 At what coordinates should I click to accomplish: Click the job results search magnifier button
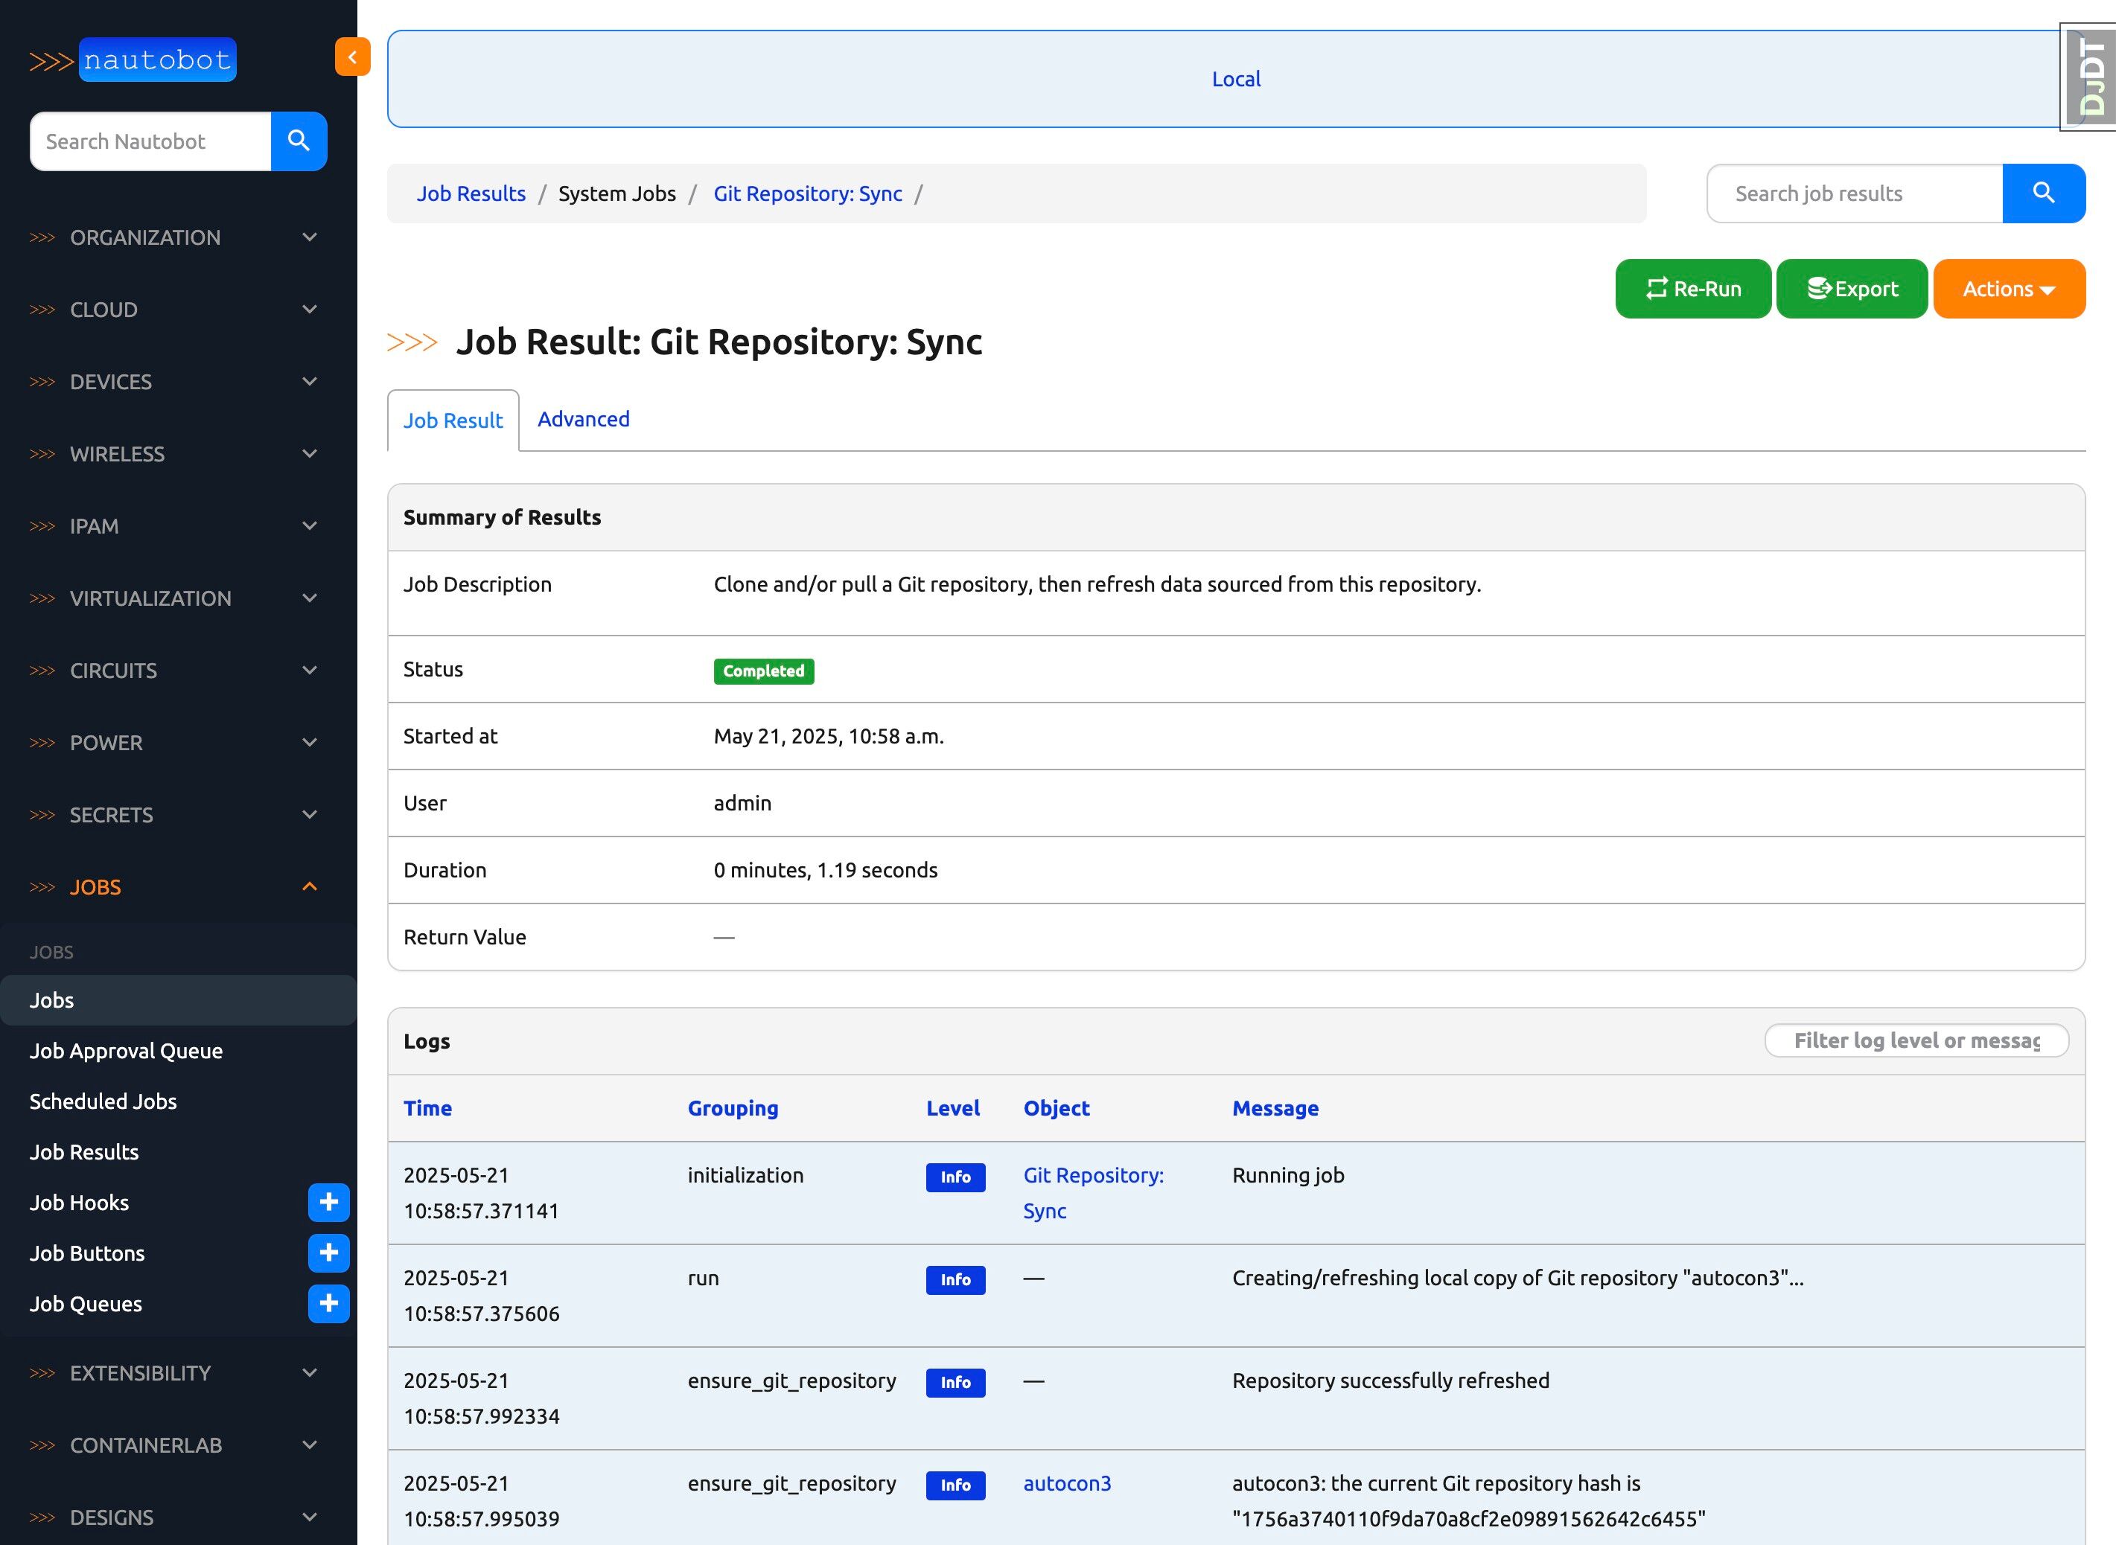coord(2043,193)
